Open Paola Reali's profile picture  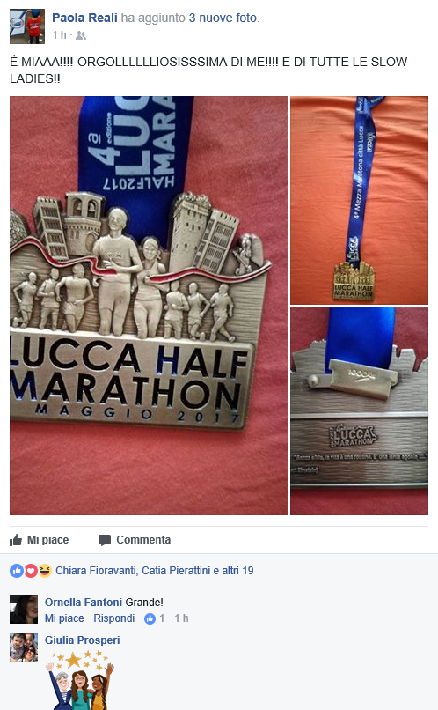pyautogui.click(x=27, y=26)
